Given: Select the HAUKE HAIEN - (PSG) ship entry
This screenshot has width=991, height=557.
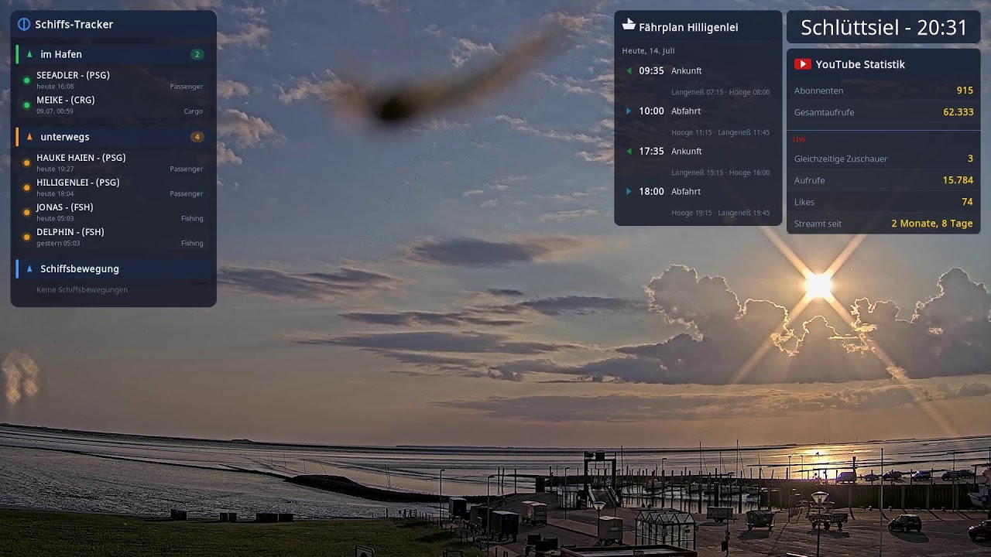Looking at the screenshot, I should [114, 163].
